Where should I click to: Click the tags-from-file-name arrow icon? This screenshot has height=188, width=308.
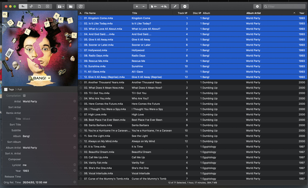tap(164, 6)
